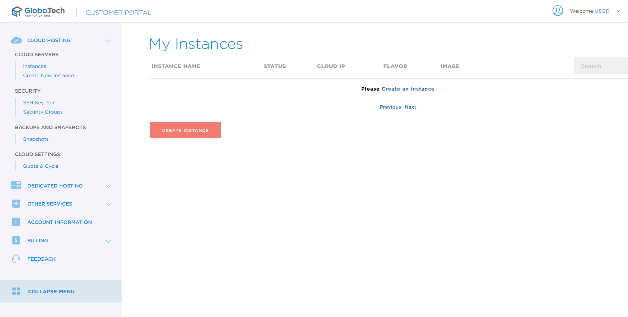Click the Billing dollar icon
628x317 pixels.
click(x=16, y=240)
